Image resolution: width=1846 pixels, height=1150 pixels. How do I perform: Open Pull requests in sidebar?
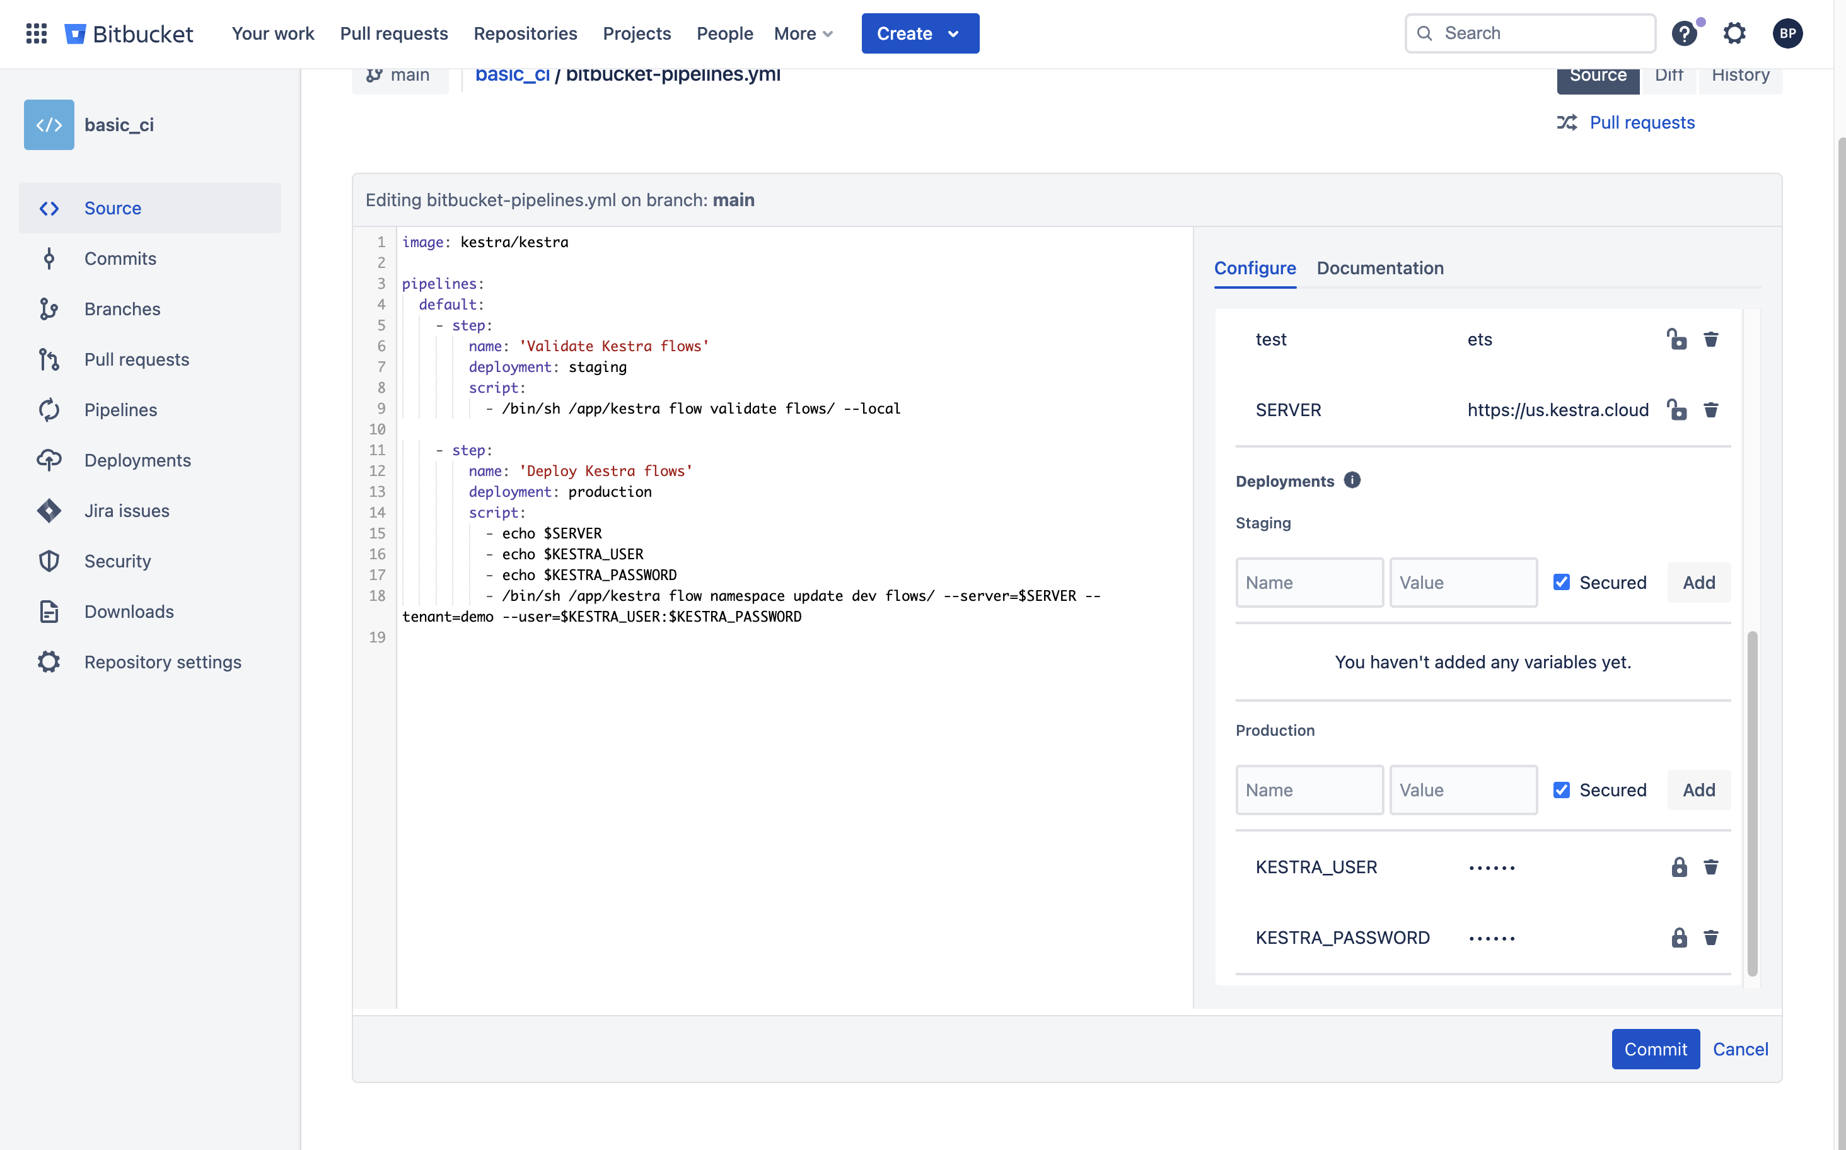tap(136, 357)
